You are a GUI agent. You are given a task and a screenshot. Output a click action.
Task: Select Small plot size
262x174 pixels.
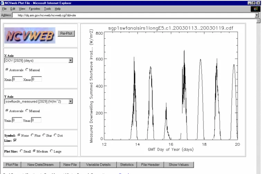(21, 151)
